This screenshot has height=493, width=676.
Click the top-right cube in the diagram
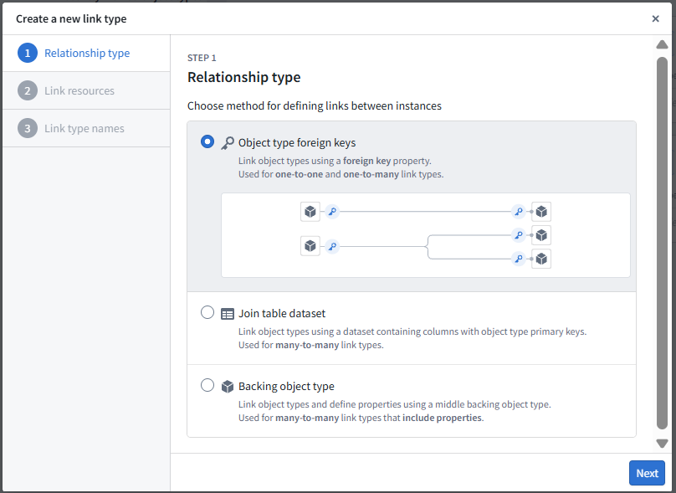click(541, 212)
